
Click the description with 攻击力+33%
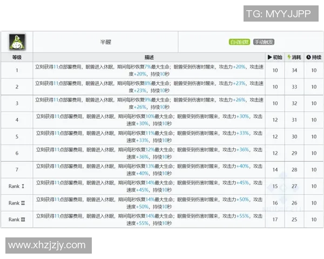149,137
